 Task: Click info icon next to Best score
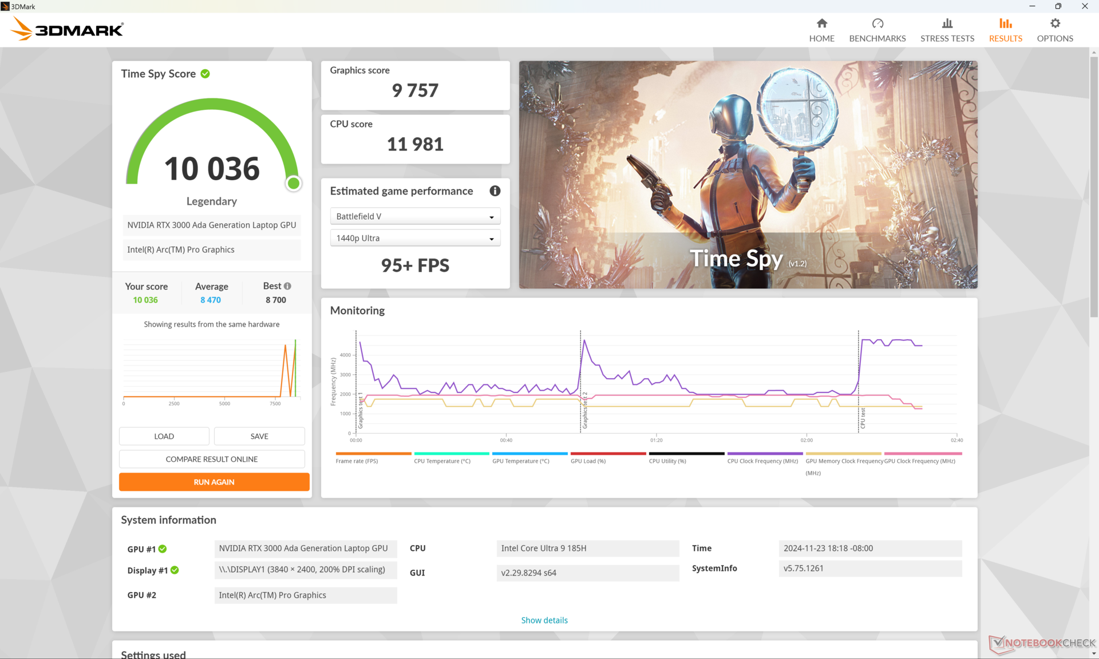[287, 286]
